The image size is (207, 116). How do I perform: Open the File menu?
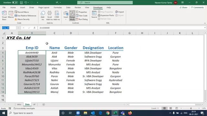(x=4, y=7)
